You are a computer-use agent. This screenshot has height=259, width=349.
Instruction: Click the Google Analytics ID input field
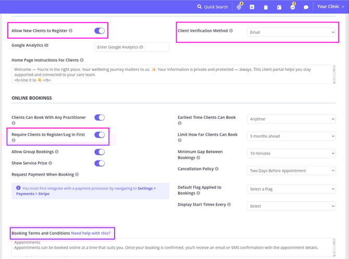coord(132,47)
